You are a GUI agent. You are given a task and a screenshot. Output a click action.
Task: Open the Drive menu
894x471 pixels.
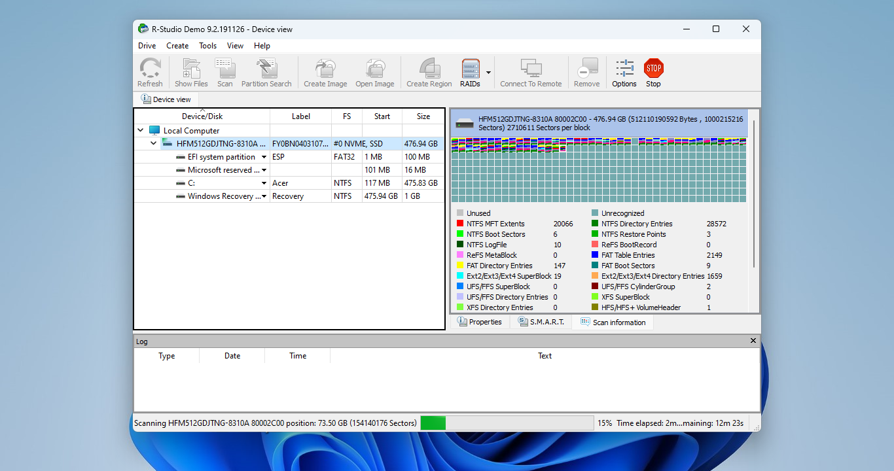coord(147,46)
